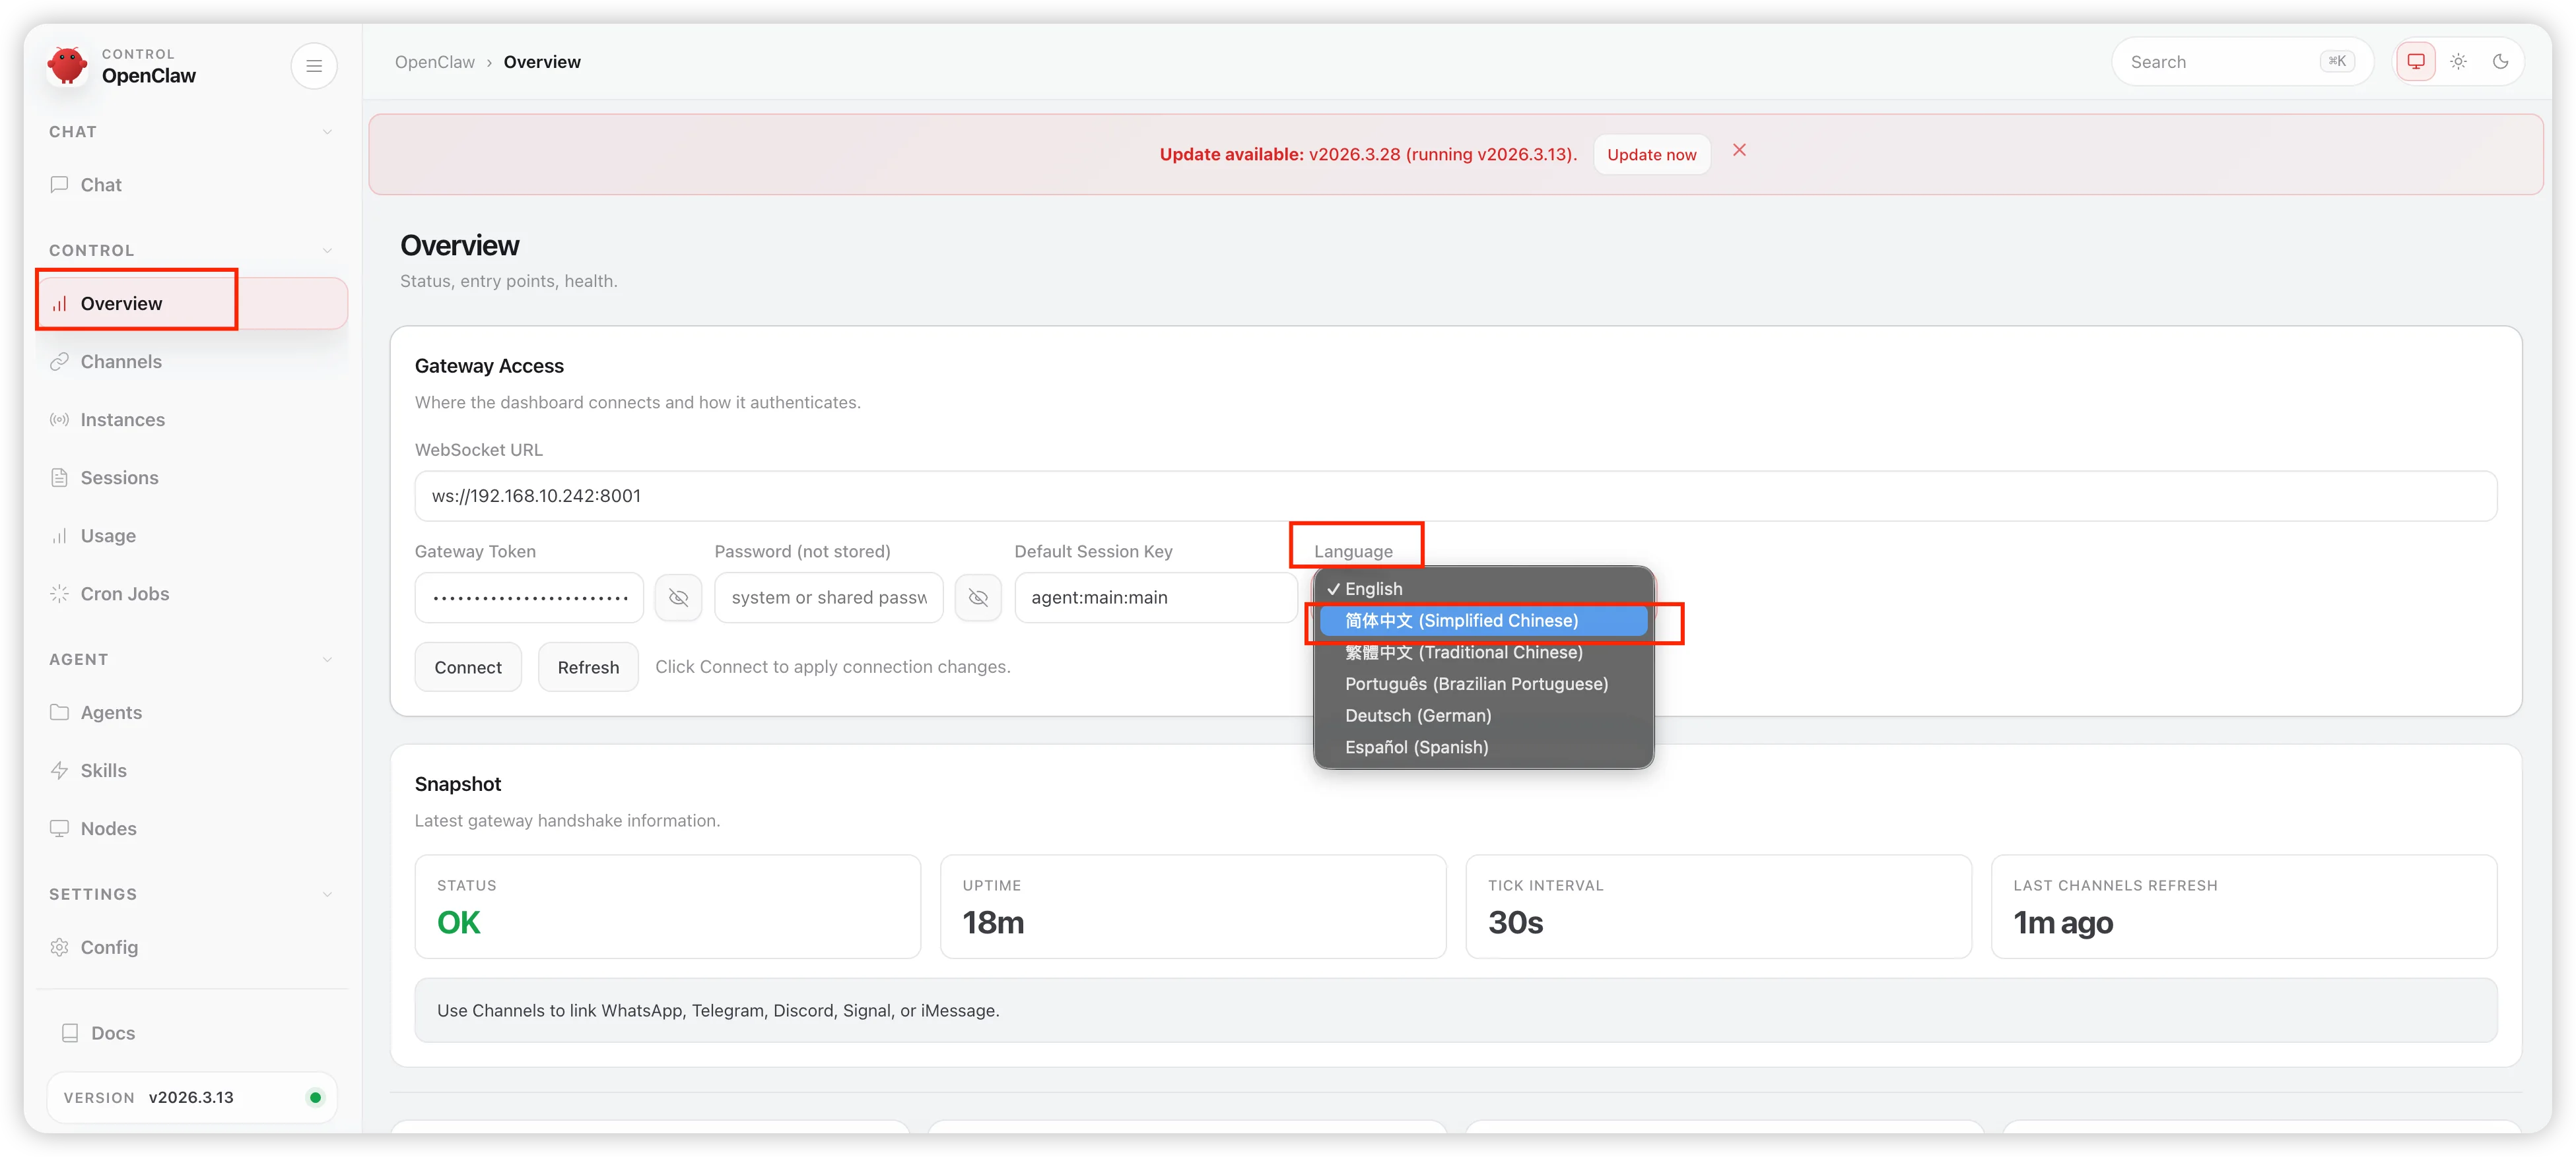Screen dimensions: 2576x1157
Task: Click the Channels link icon
Action: (x=60, y=361)
